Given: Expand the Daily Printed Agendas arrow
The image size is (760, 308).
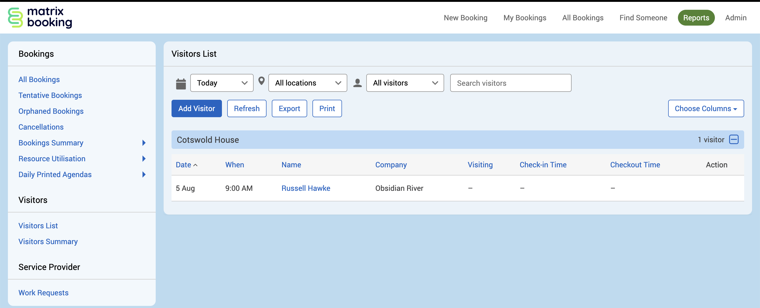Looking at the screenshot, I should pos(144,174).
